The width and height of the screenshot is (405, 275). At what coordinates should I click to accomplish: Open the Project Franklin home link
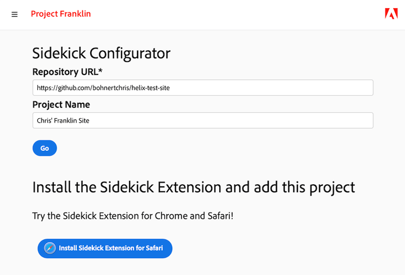[x=60, y=14]
